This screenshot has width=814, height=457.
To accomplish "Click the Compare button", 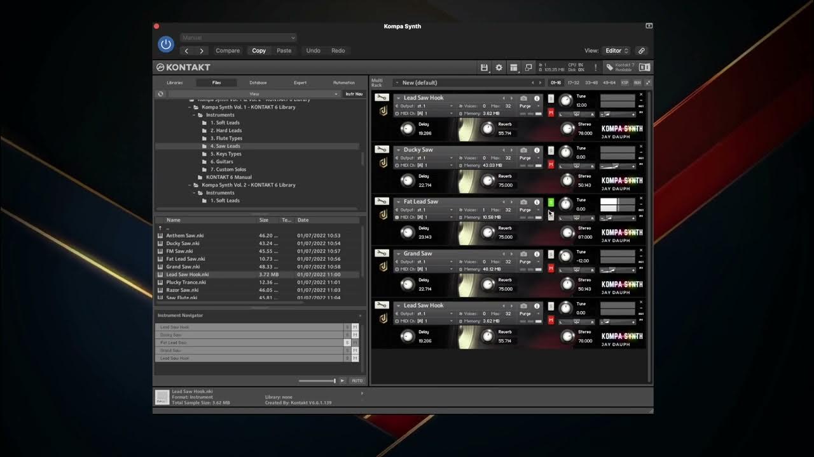I will [x=228, y=51].
